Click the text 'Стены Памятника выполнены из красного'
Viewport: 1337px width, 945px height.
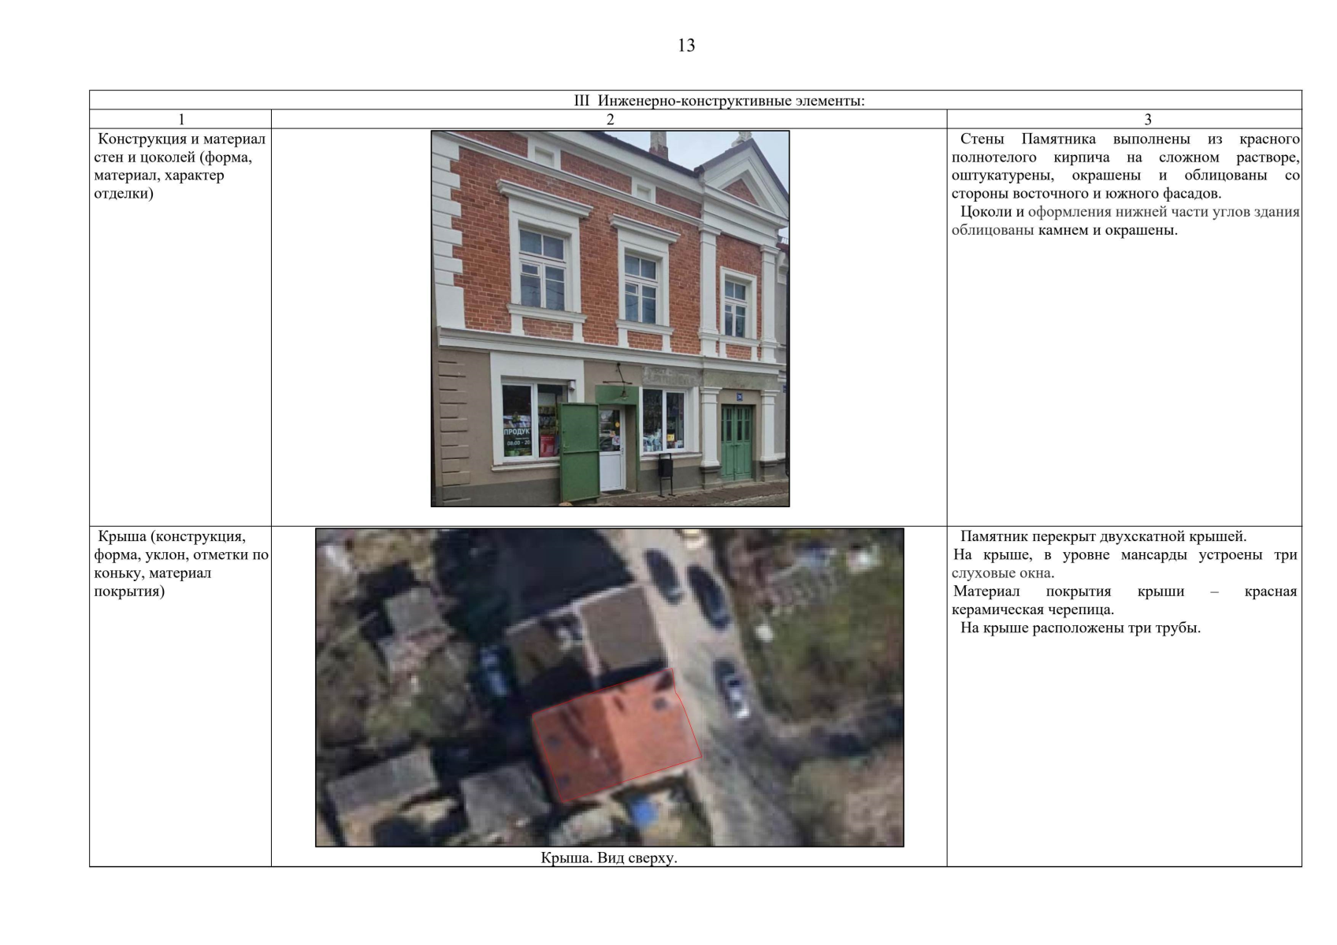click(x=1130, y=139)
